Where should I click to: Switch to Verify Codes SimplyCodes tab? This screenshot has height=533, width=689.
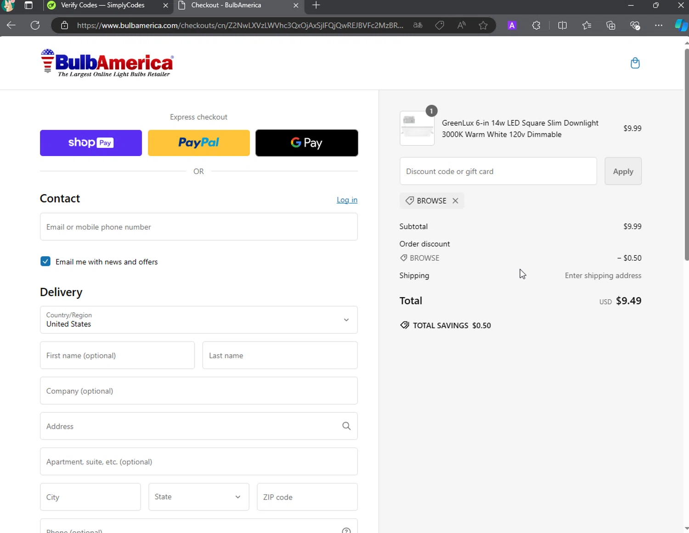pyautogui.click(x=108, y=6)
